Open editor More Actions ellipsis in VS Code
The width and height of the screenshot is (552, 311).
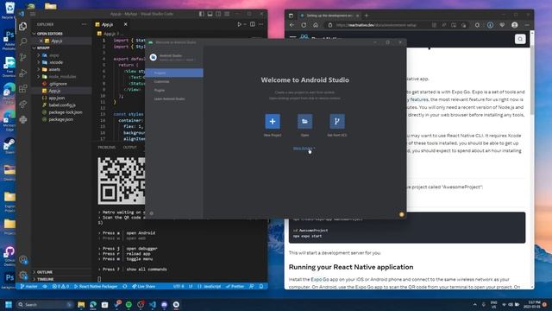coord(260,24)
